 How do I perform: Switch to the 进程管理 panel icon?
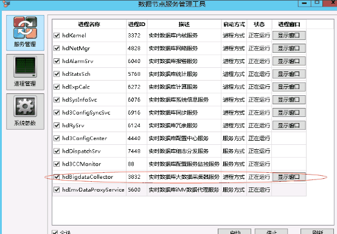coord(25,72)
